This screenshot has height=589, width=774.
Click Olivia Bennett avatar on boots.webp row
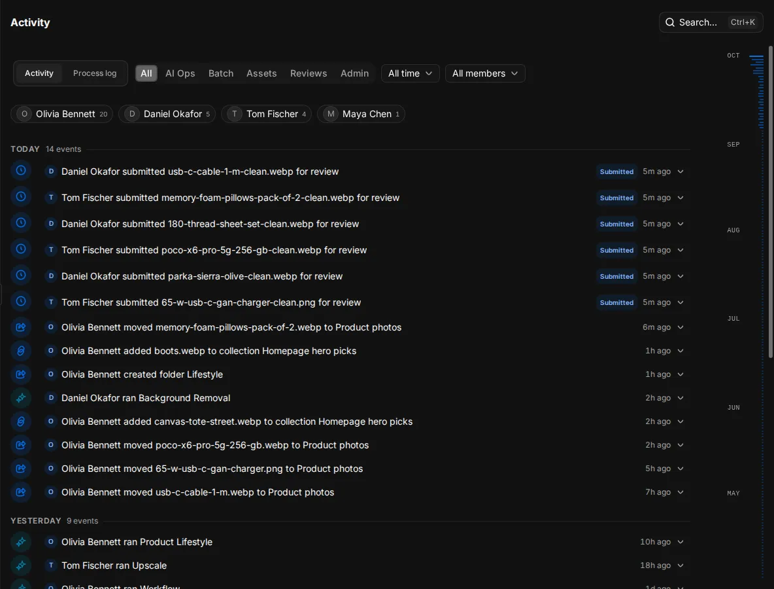coord(51,351)
